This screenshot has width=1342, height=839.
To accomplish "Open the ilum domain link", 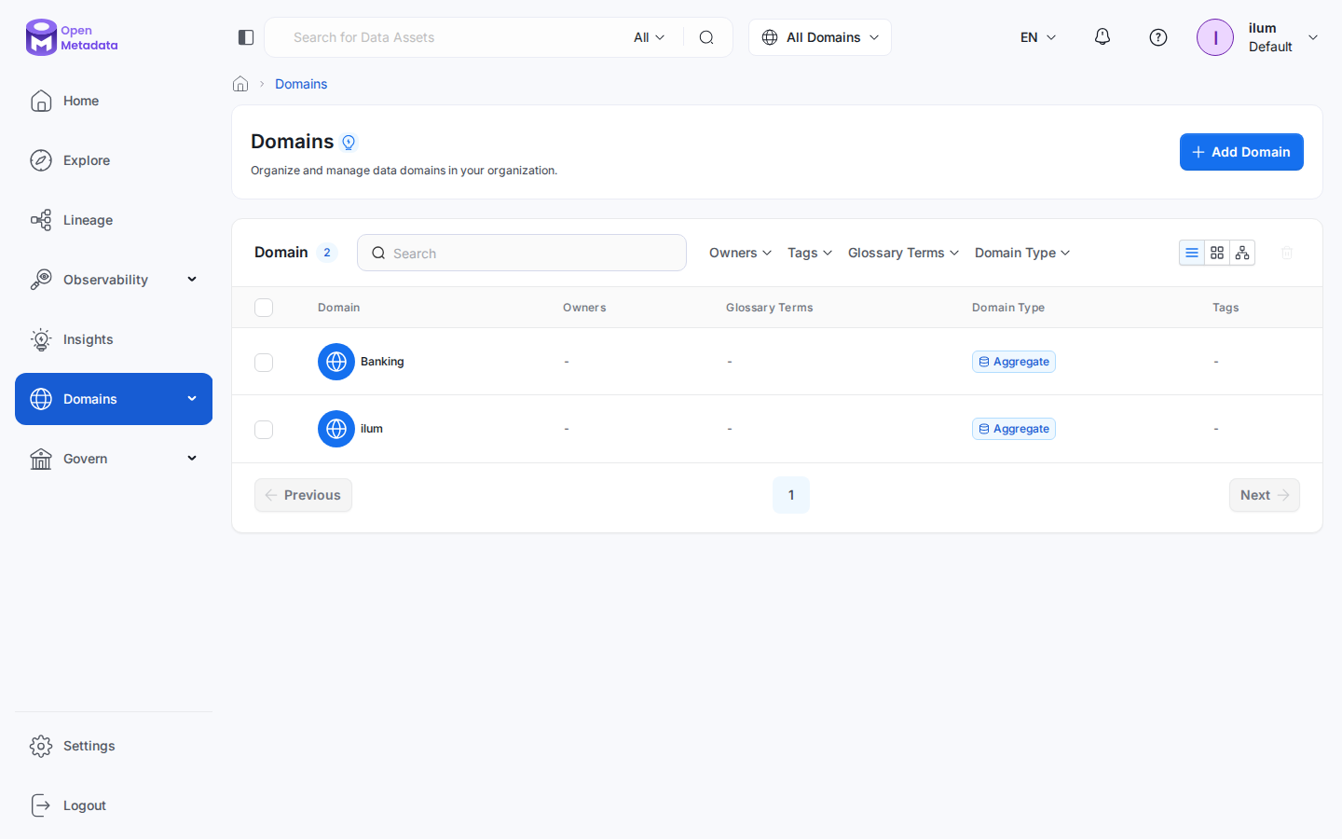I will point(372,429).
